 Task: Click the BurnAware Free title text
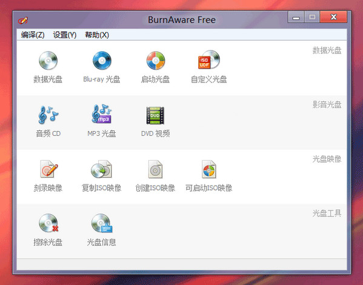[182, 19]
